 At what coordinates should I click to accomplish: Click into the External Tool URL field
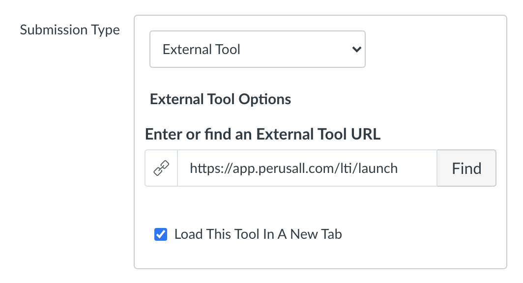coord(307,168)
